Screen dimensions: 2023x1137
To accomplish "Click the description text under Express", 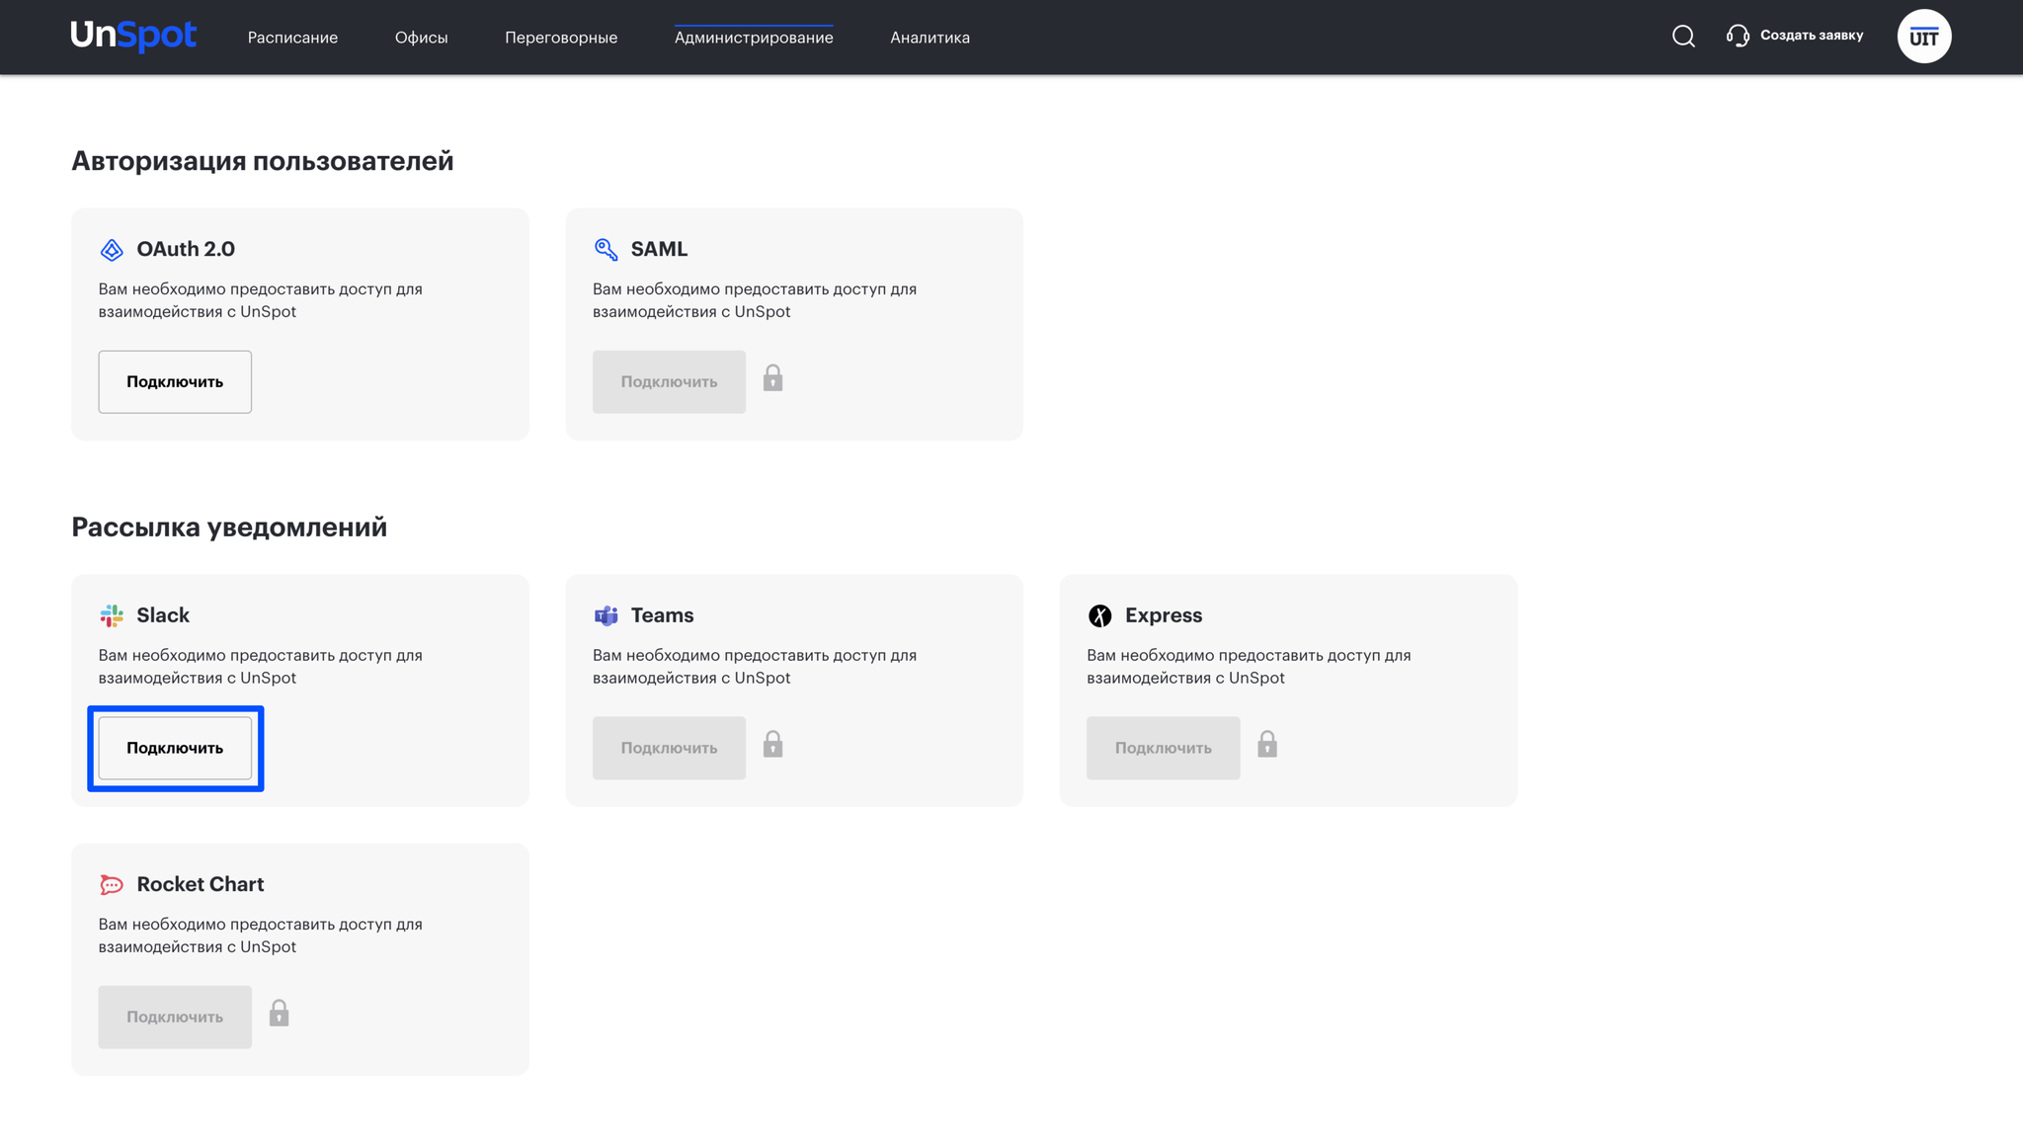I will (1249, 667).
